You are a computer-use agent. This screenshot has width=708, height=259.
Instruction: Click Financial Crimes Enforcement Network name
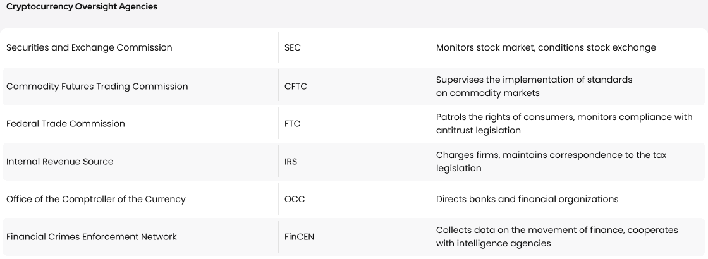click(91, 236)
